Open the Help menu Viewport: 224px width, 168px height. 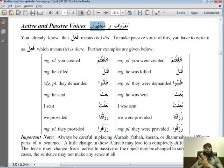click(39, 6)
